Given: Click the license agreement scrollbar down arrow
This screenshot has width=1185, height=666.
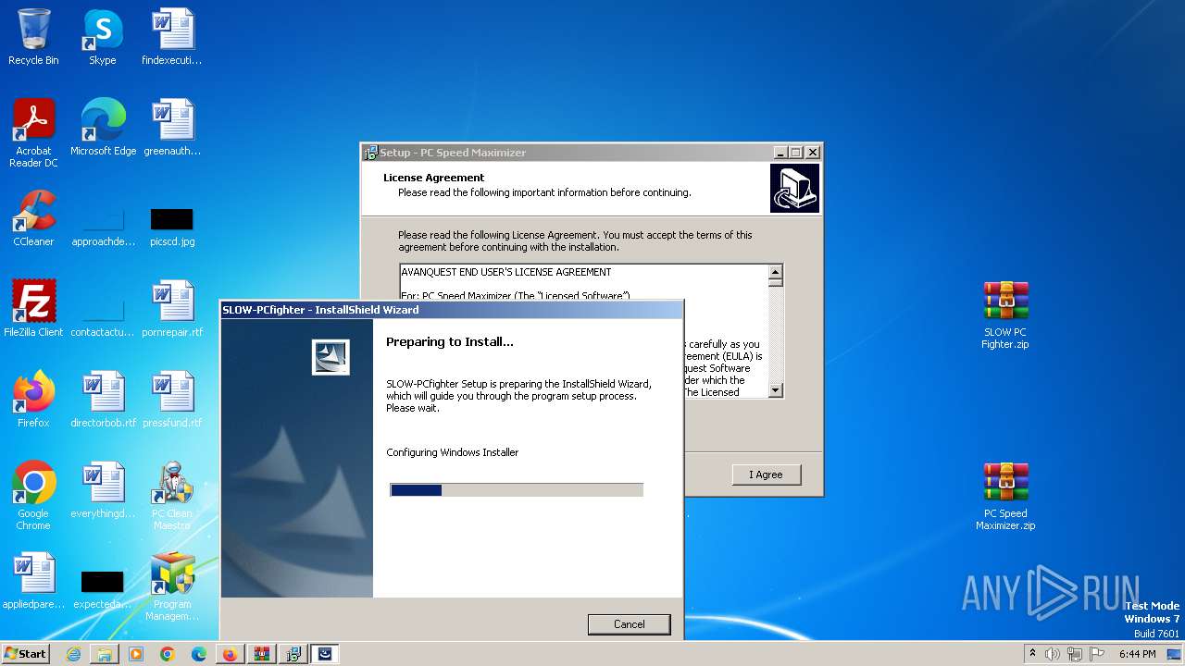Looking at the screenshot, I should pyautogui.click(x=776, y=391).
